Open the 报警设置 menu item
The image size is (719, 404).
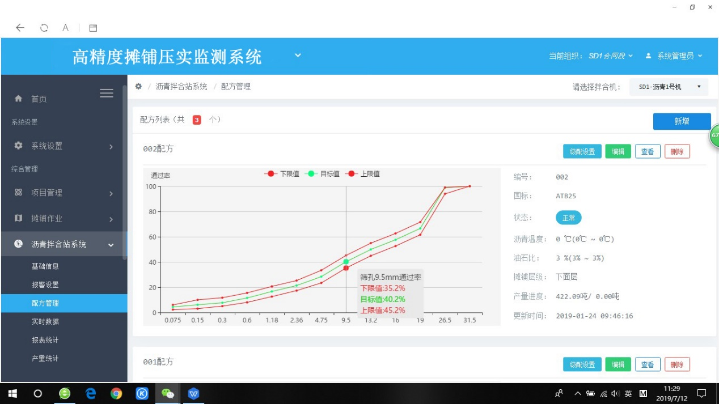45,284
